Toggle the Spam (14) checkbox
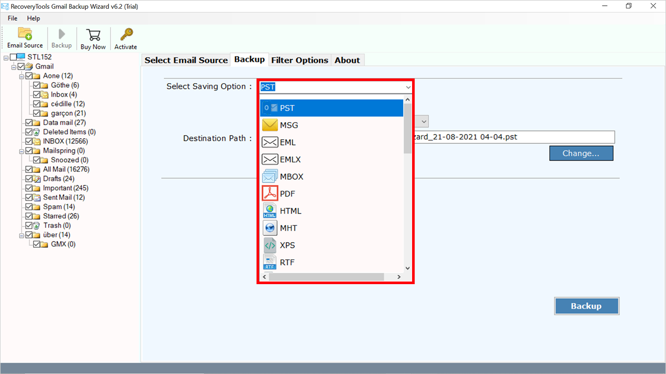Screen dimensions: 666x374 pyautogui.click(x=30, y=206)
